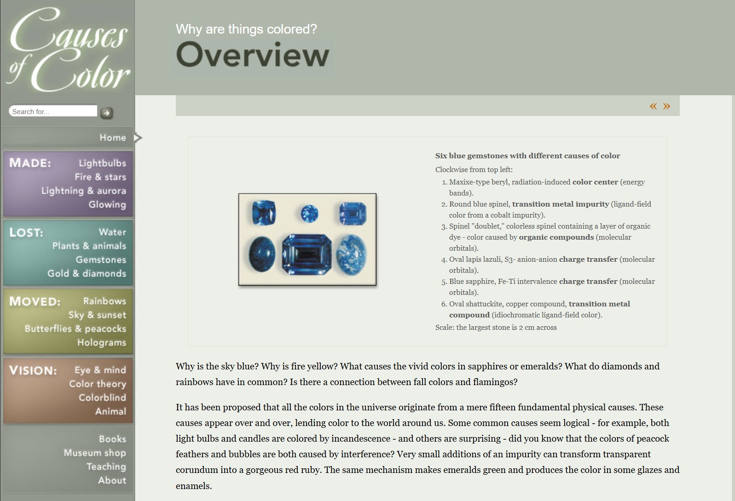Viewport: 735px width, 501px height.
Task: Click 'Why are things colored?' subtitle
Action: [x=246, y=29]
